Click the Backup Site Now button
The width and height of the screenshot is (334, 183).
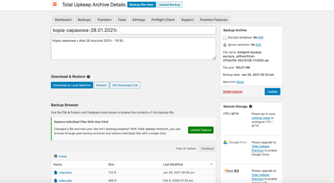pyautogui.click(x=141, y=4)
